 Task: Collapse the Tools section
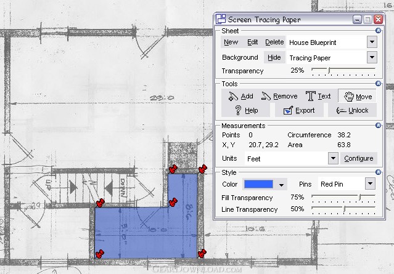pos(378,84)
